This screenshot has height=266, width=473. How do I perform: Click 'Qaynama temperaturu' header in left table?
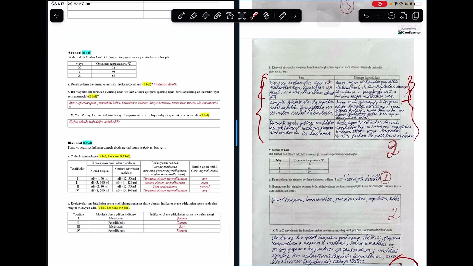click(114, 64)
